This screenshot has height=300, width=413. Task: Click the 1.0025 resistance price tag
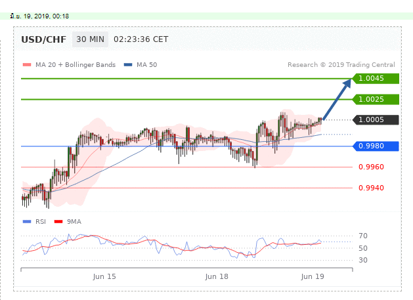coord(376,99)
